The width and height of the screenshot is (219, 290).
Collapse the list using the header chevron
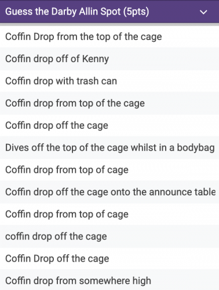[203, 12]
